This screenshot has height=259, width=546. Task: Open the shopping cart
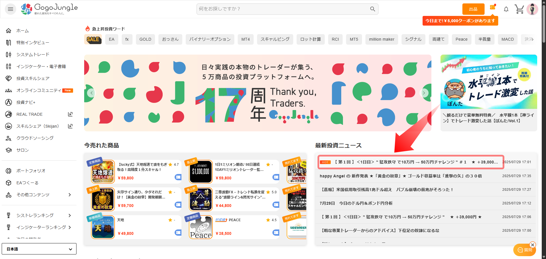(519, 9)
